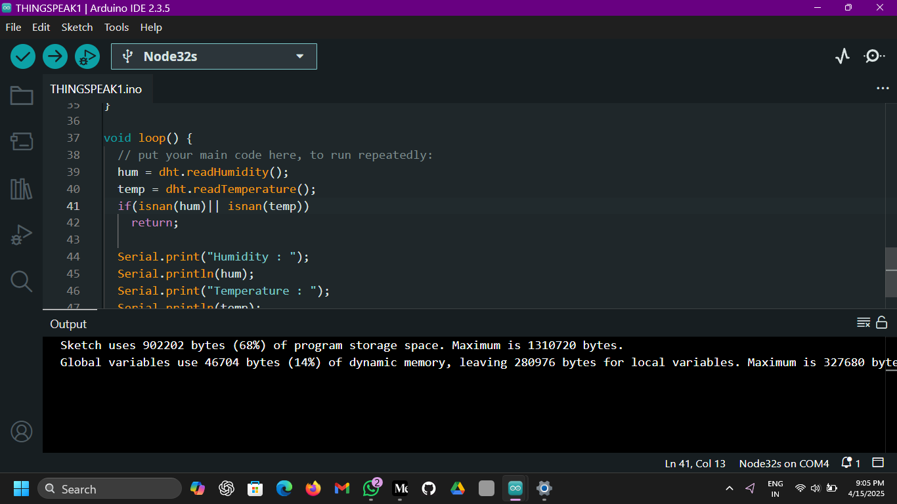Open the Tools menu
Image resolution: width=897 pixels, height=504 pixels.
(116, 28)
